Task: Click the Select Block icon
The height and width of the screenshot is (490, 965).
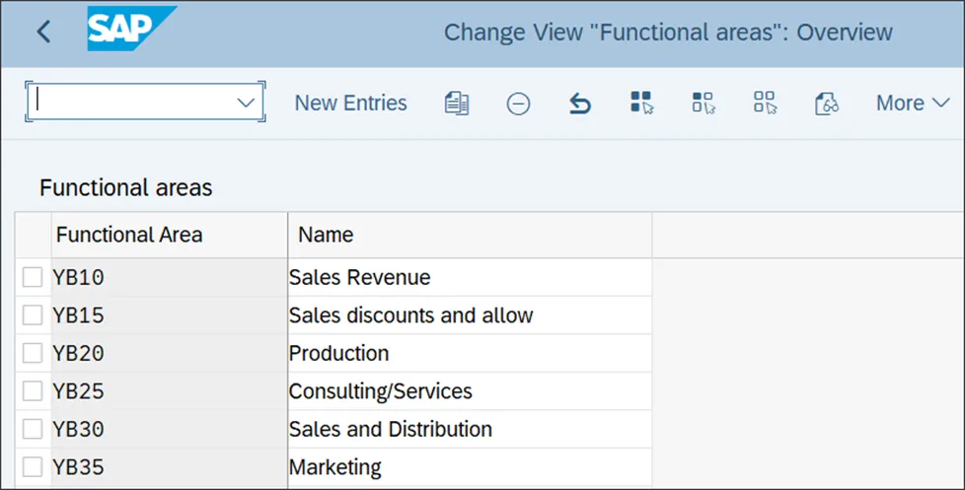Action: tap(703, 103)
